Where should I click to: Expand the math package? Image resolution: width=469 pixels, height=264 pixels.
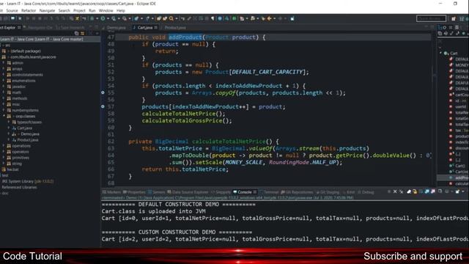[x=3, y=92]
